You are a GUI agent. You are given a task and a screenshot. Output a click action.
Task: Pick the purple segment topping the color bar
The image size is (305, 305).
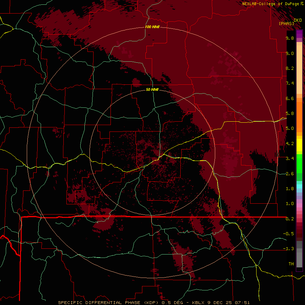click(x=299, y=34)
